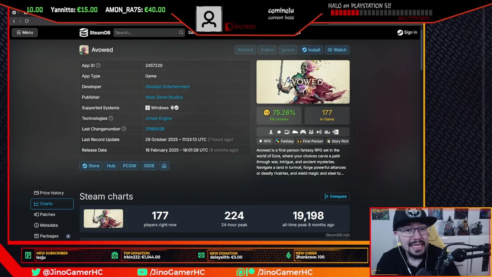The width and height of the screenshot is (492, 277).
Task: Click the SteamDB logo in the header
Action: 95,33
